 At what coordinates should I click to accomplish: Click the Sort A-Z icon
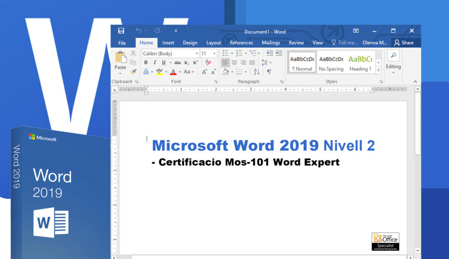(x=256, y=72)
